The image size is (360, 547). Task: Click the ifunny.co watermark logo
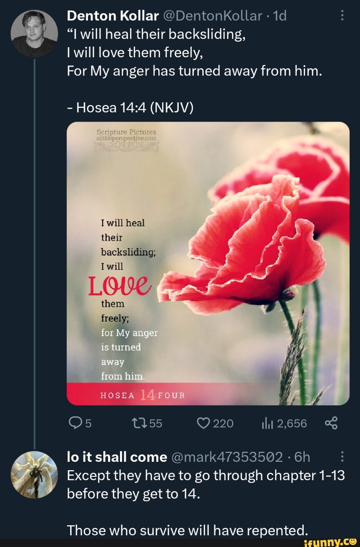[329, 541]
